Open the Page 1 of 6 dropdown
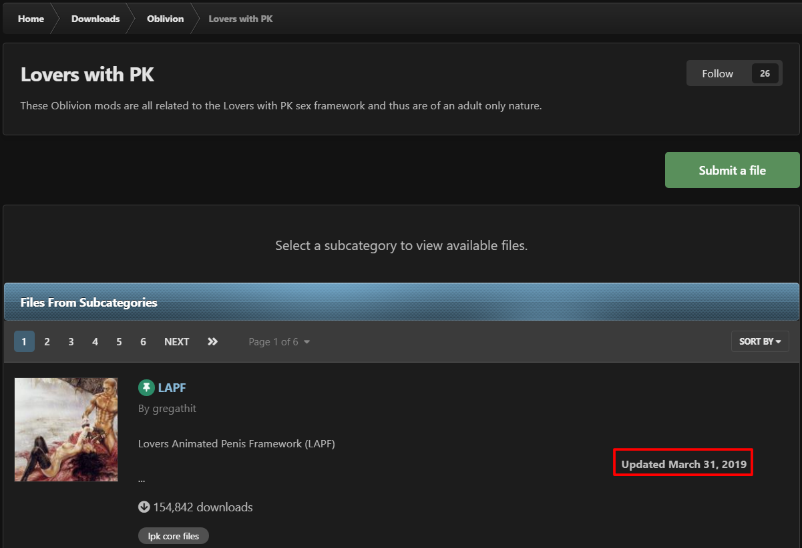Viewport: 802px width, 548px height. 279,341
